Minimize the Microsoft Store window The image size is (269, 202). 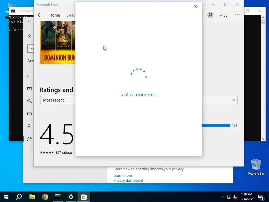(214, 5)
